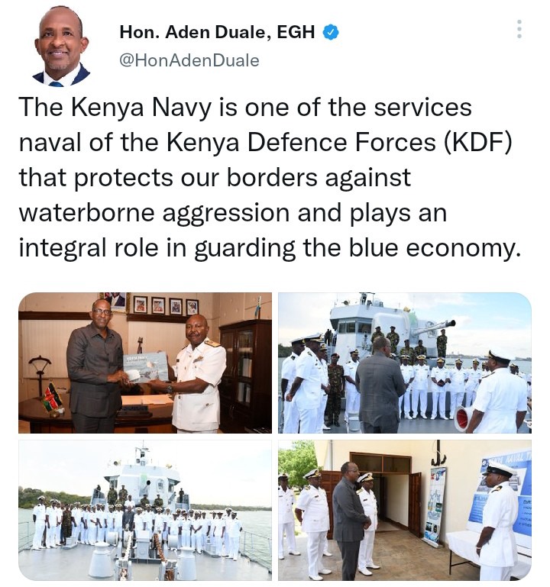
Task: Open group photo on the ship's deck
Action: 145,510
